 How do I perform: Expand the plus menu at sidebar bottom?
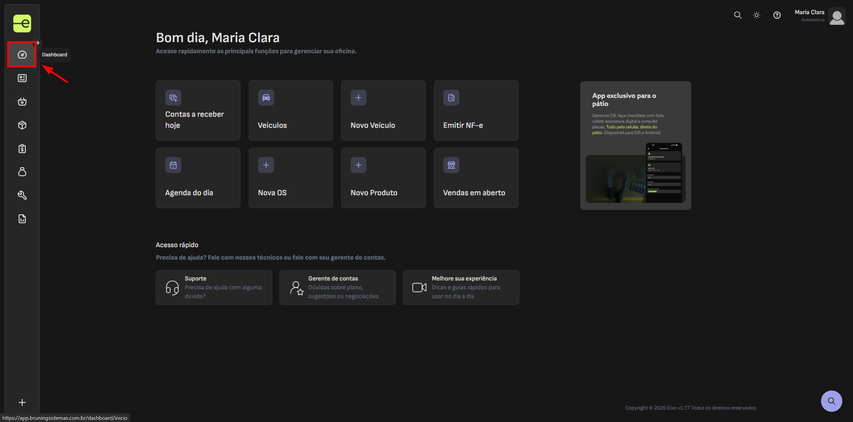[x=22, y=402]
